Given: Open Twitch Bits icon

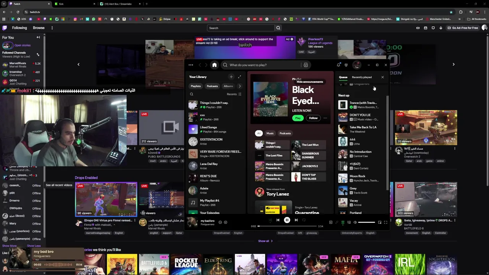Looking at the screenshot, I should click(441, 28).
